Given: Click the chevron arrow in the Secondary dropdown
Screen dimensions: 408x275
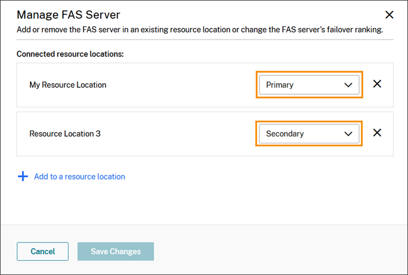Looking at the screenshot, I should click(x=348, y=134).
